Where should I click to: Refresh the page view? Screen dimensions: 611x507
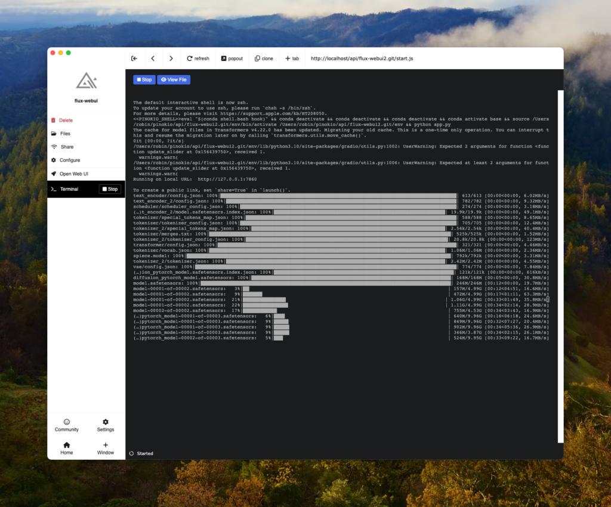pos(198,58)
